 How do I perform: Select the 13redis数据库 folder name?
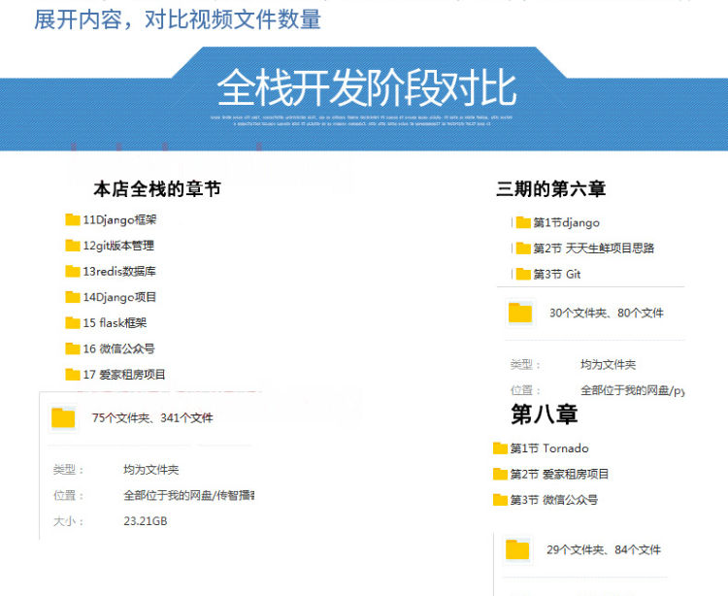(x=119, y=271)
